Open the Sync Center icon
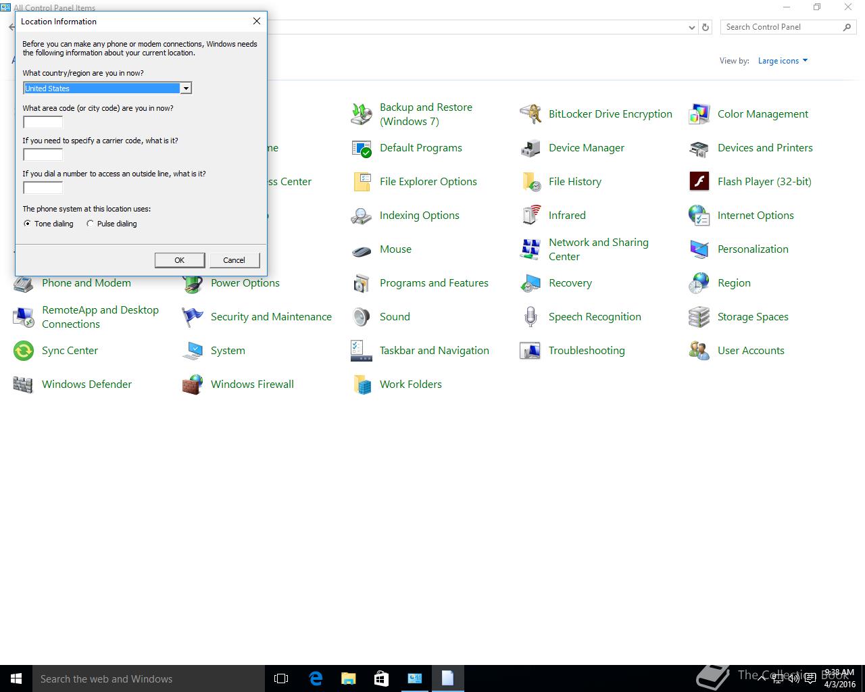 point(24,351)
